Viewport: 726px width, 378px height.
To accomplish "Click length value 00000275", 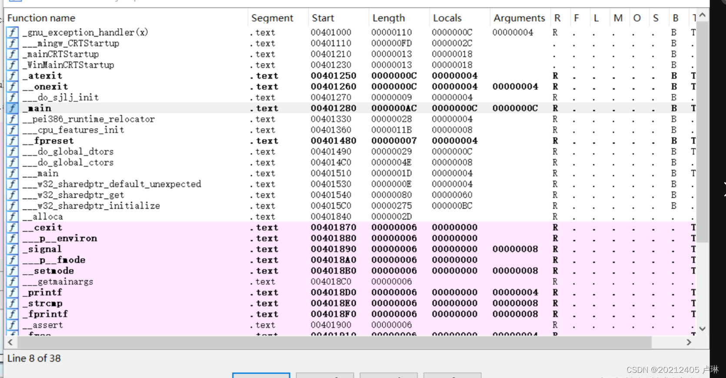I will [x=391, y=206].
